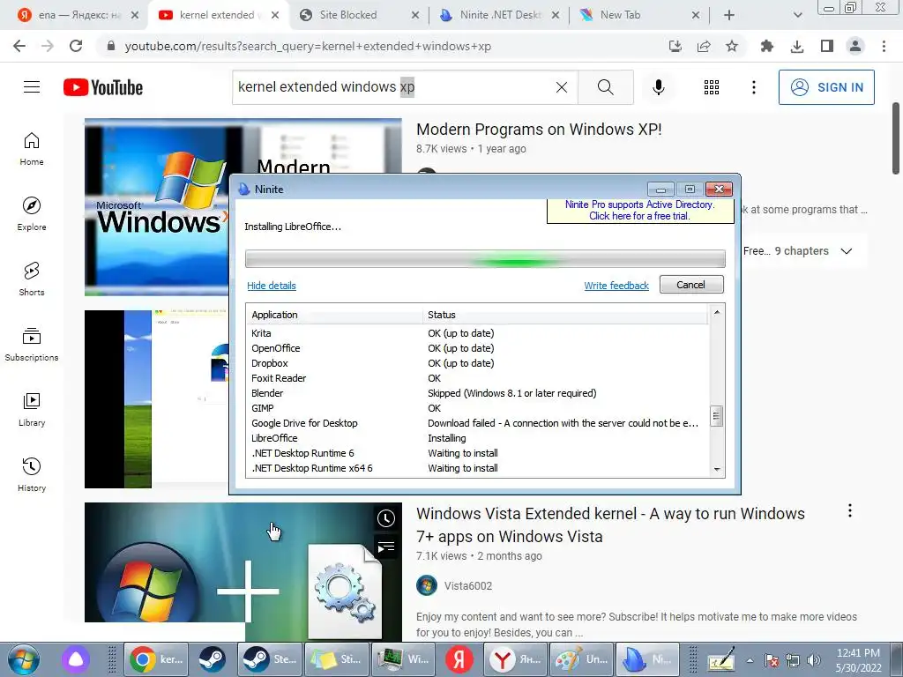Toggle the Chrome side panel icon
903x677 pixels.
[x=827, y=46]
